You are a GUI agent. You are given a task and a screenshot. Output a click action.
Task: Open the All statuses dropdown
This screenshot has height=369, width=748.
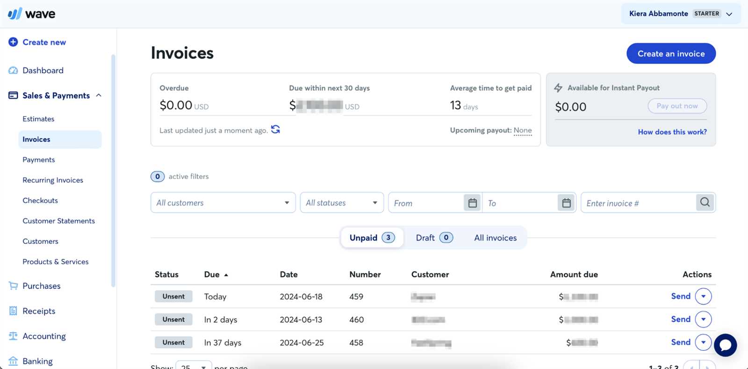pos(342,202)
